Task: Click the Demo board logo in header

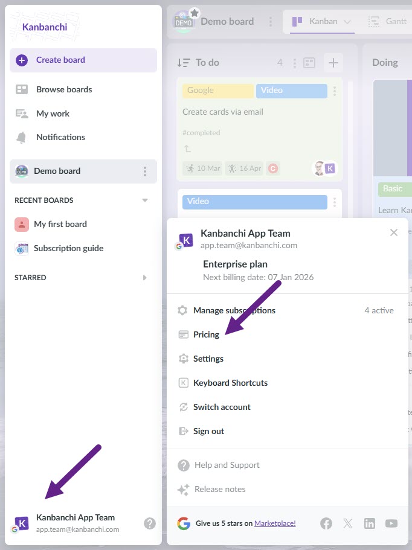Action: [x=183, y=22]
